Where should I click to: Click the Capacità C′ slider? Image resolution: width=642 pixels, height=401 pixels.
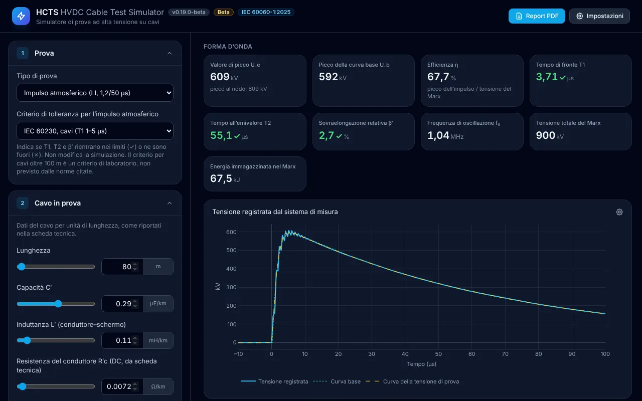pyautogui.click(x=56, y=304)
